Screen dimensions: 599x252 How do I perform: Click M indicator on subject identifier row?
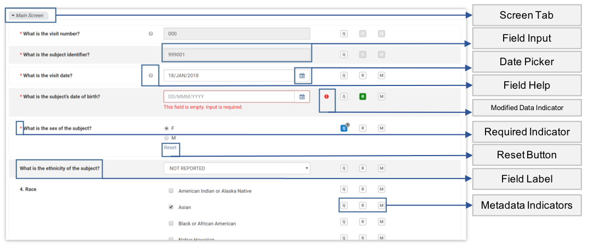(381, 55)
